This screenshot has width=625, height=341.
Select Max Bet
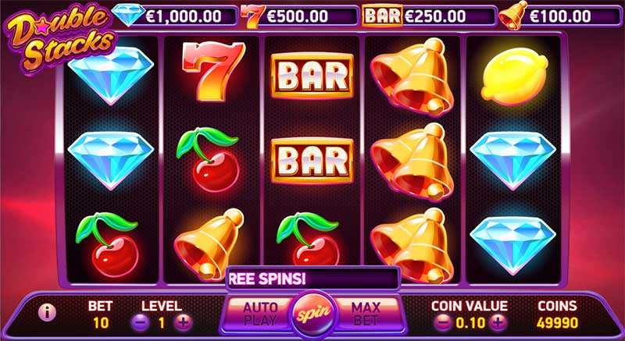(x=366, y=314)
